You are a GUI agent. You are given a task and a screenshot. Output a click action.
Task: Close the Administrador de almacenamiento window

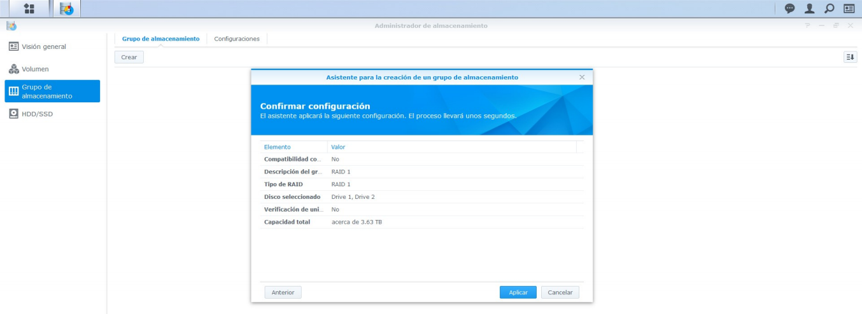(x=851, y=25)
